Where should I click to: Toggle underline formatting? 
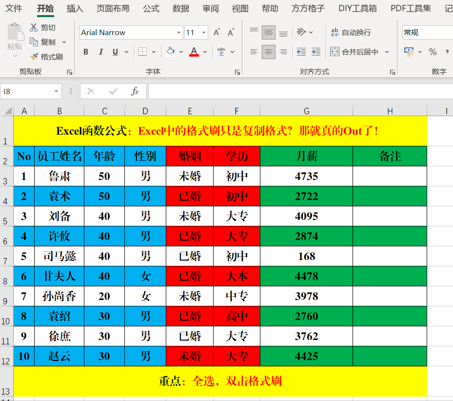(115, 52)
